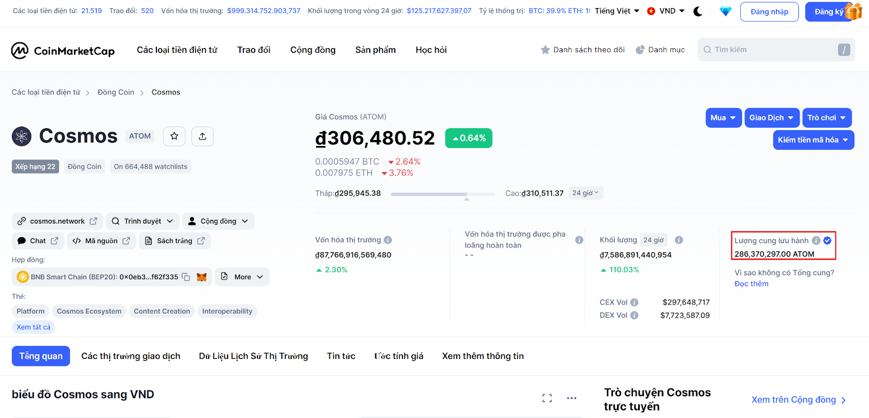Viewport: 869px width, 418px height.
Task: Click BNB Smart Chain coin icon
Action: (x=23, y=277)
